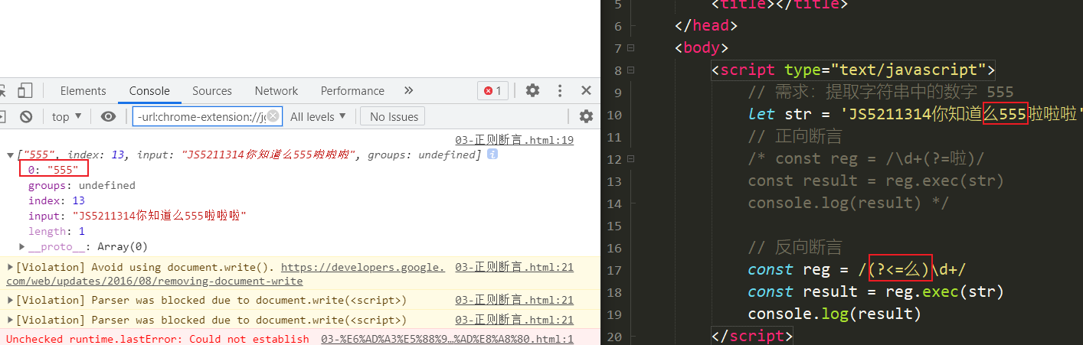Click the // 反向断言 comment line

(795, 247)
